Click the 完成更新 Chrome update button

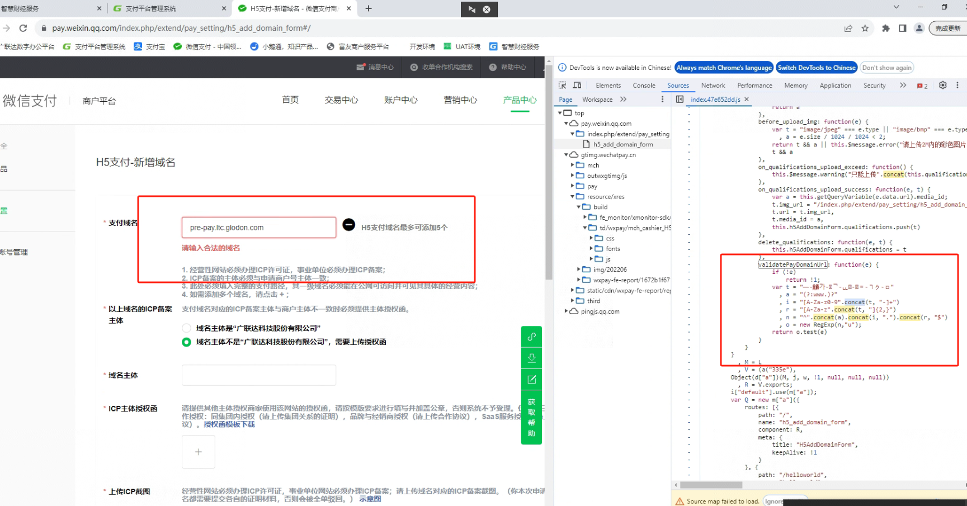point(948,28)
